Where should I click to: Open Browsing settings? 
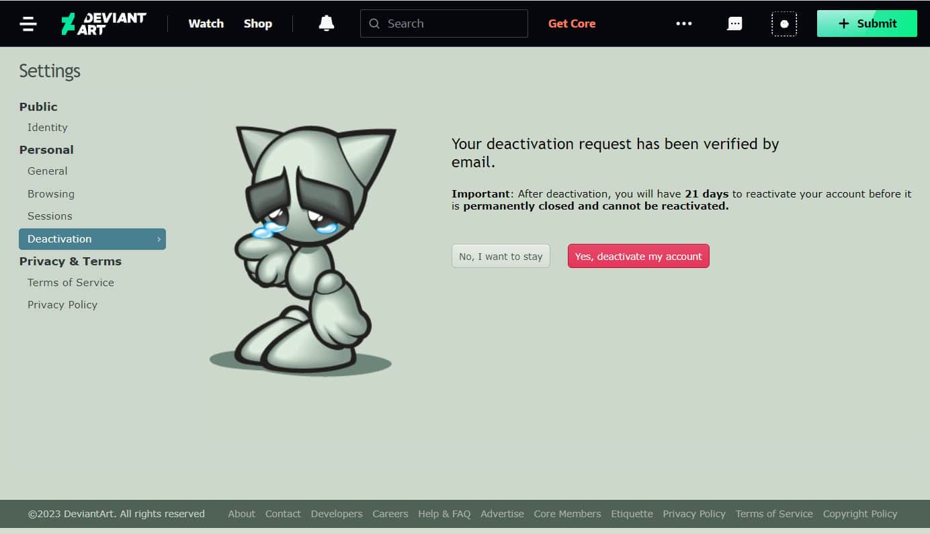pos(50,193)
